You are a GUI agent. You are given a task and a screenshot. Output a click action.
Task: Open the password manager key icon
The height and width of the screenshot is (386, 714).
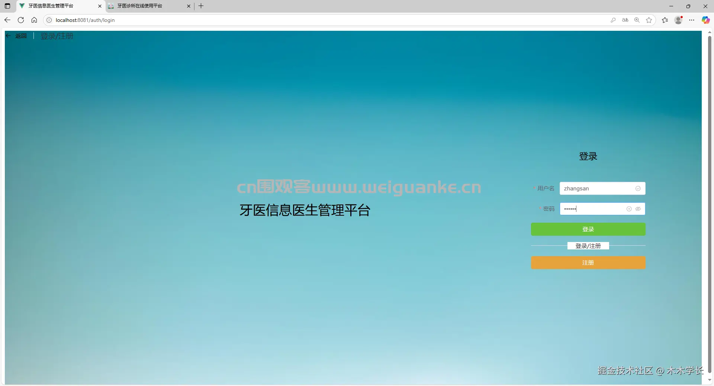point(614,20)
